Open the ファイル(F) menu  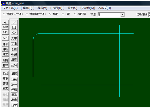pyautogui.click(x=10, y=8)
